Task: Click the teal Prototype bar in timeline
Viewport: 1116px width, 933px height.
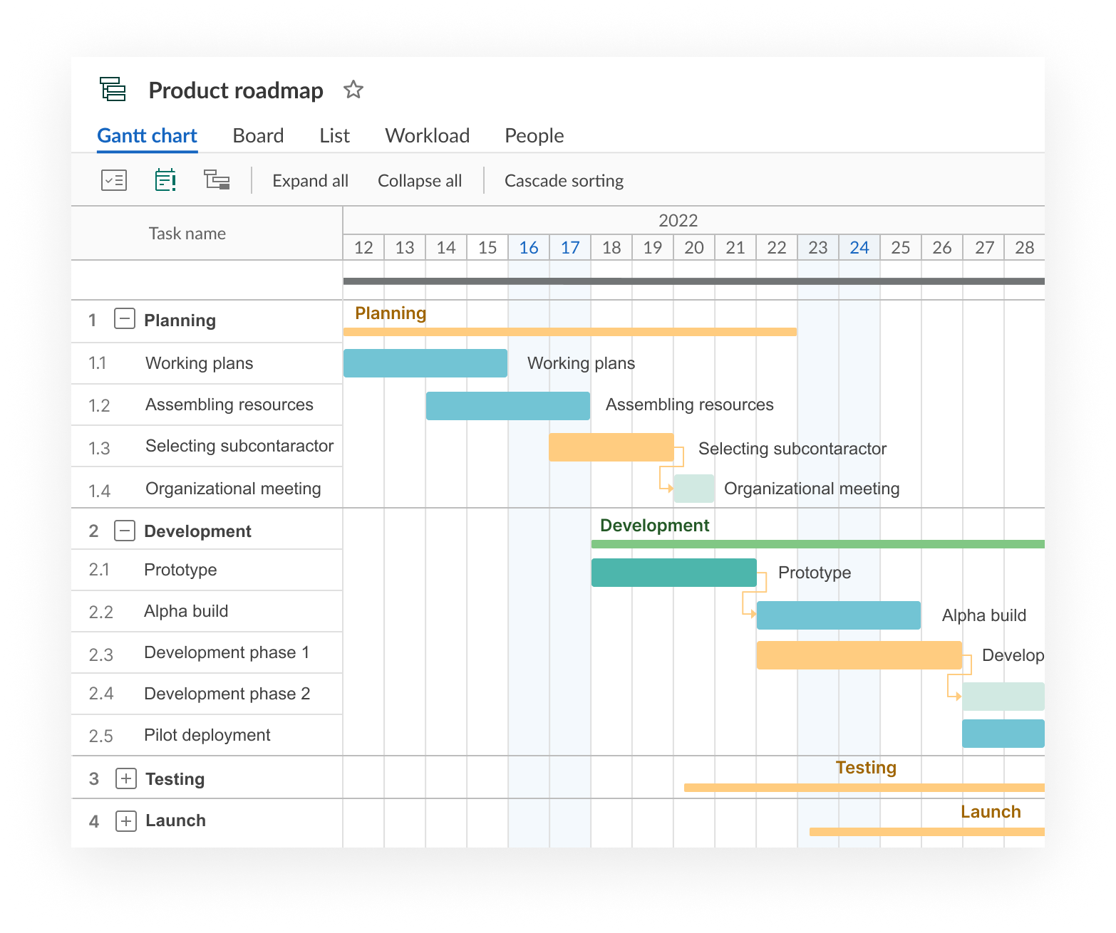Action: coord(673,573)
